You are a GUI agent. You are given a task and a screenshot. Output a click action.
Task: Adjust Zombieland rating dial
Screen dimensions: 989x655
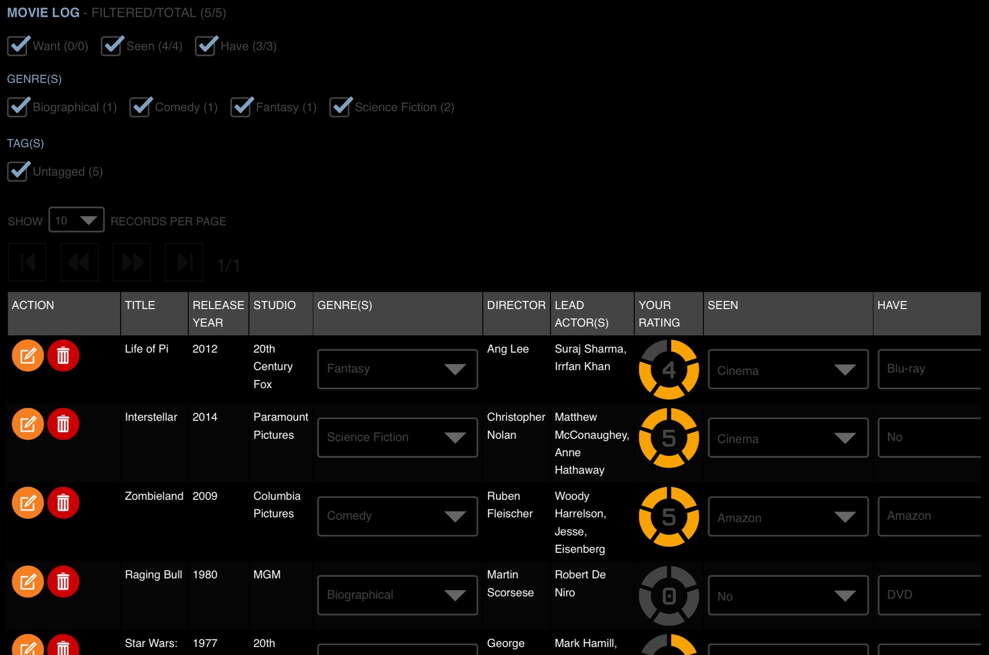(x=668, y=516)
